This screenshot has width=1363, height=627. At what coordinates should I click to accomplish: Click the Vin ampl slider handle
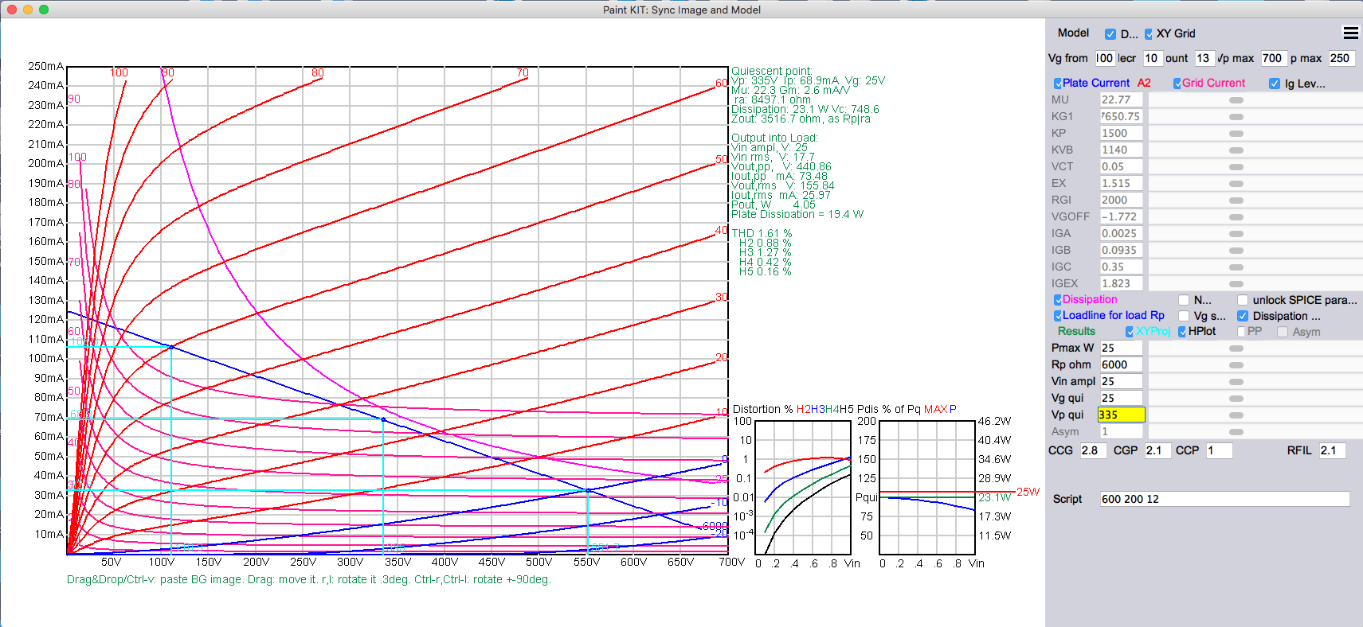click(x=1236, y=382)
